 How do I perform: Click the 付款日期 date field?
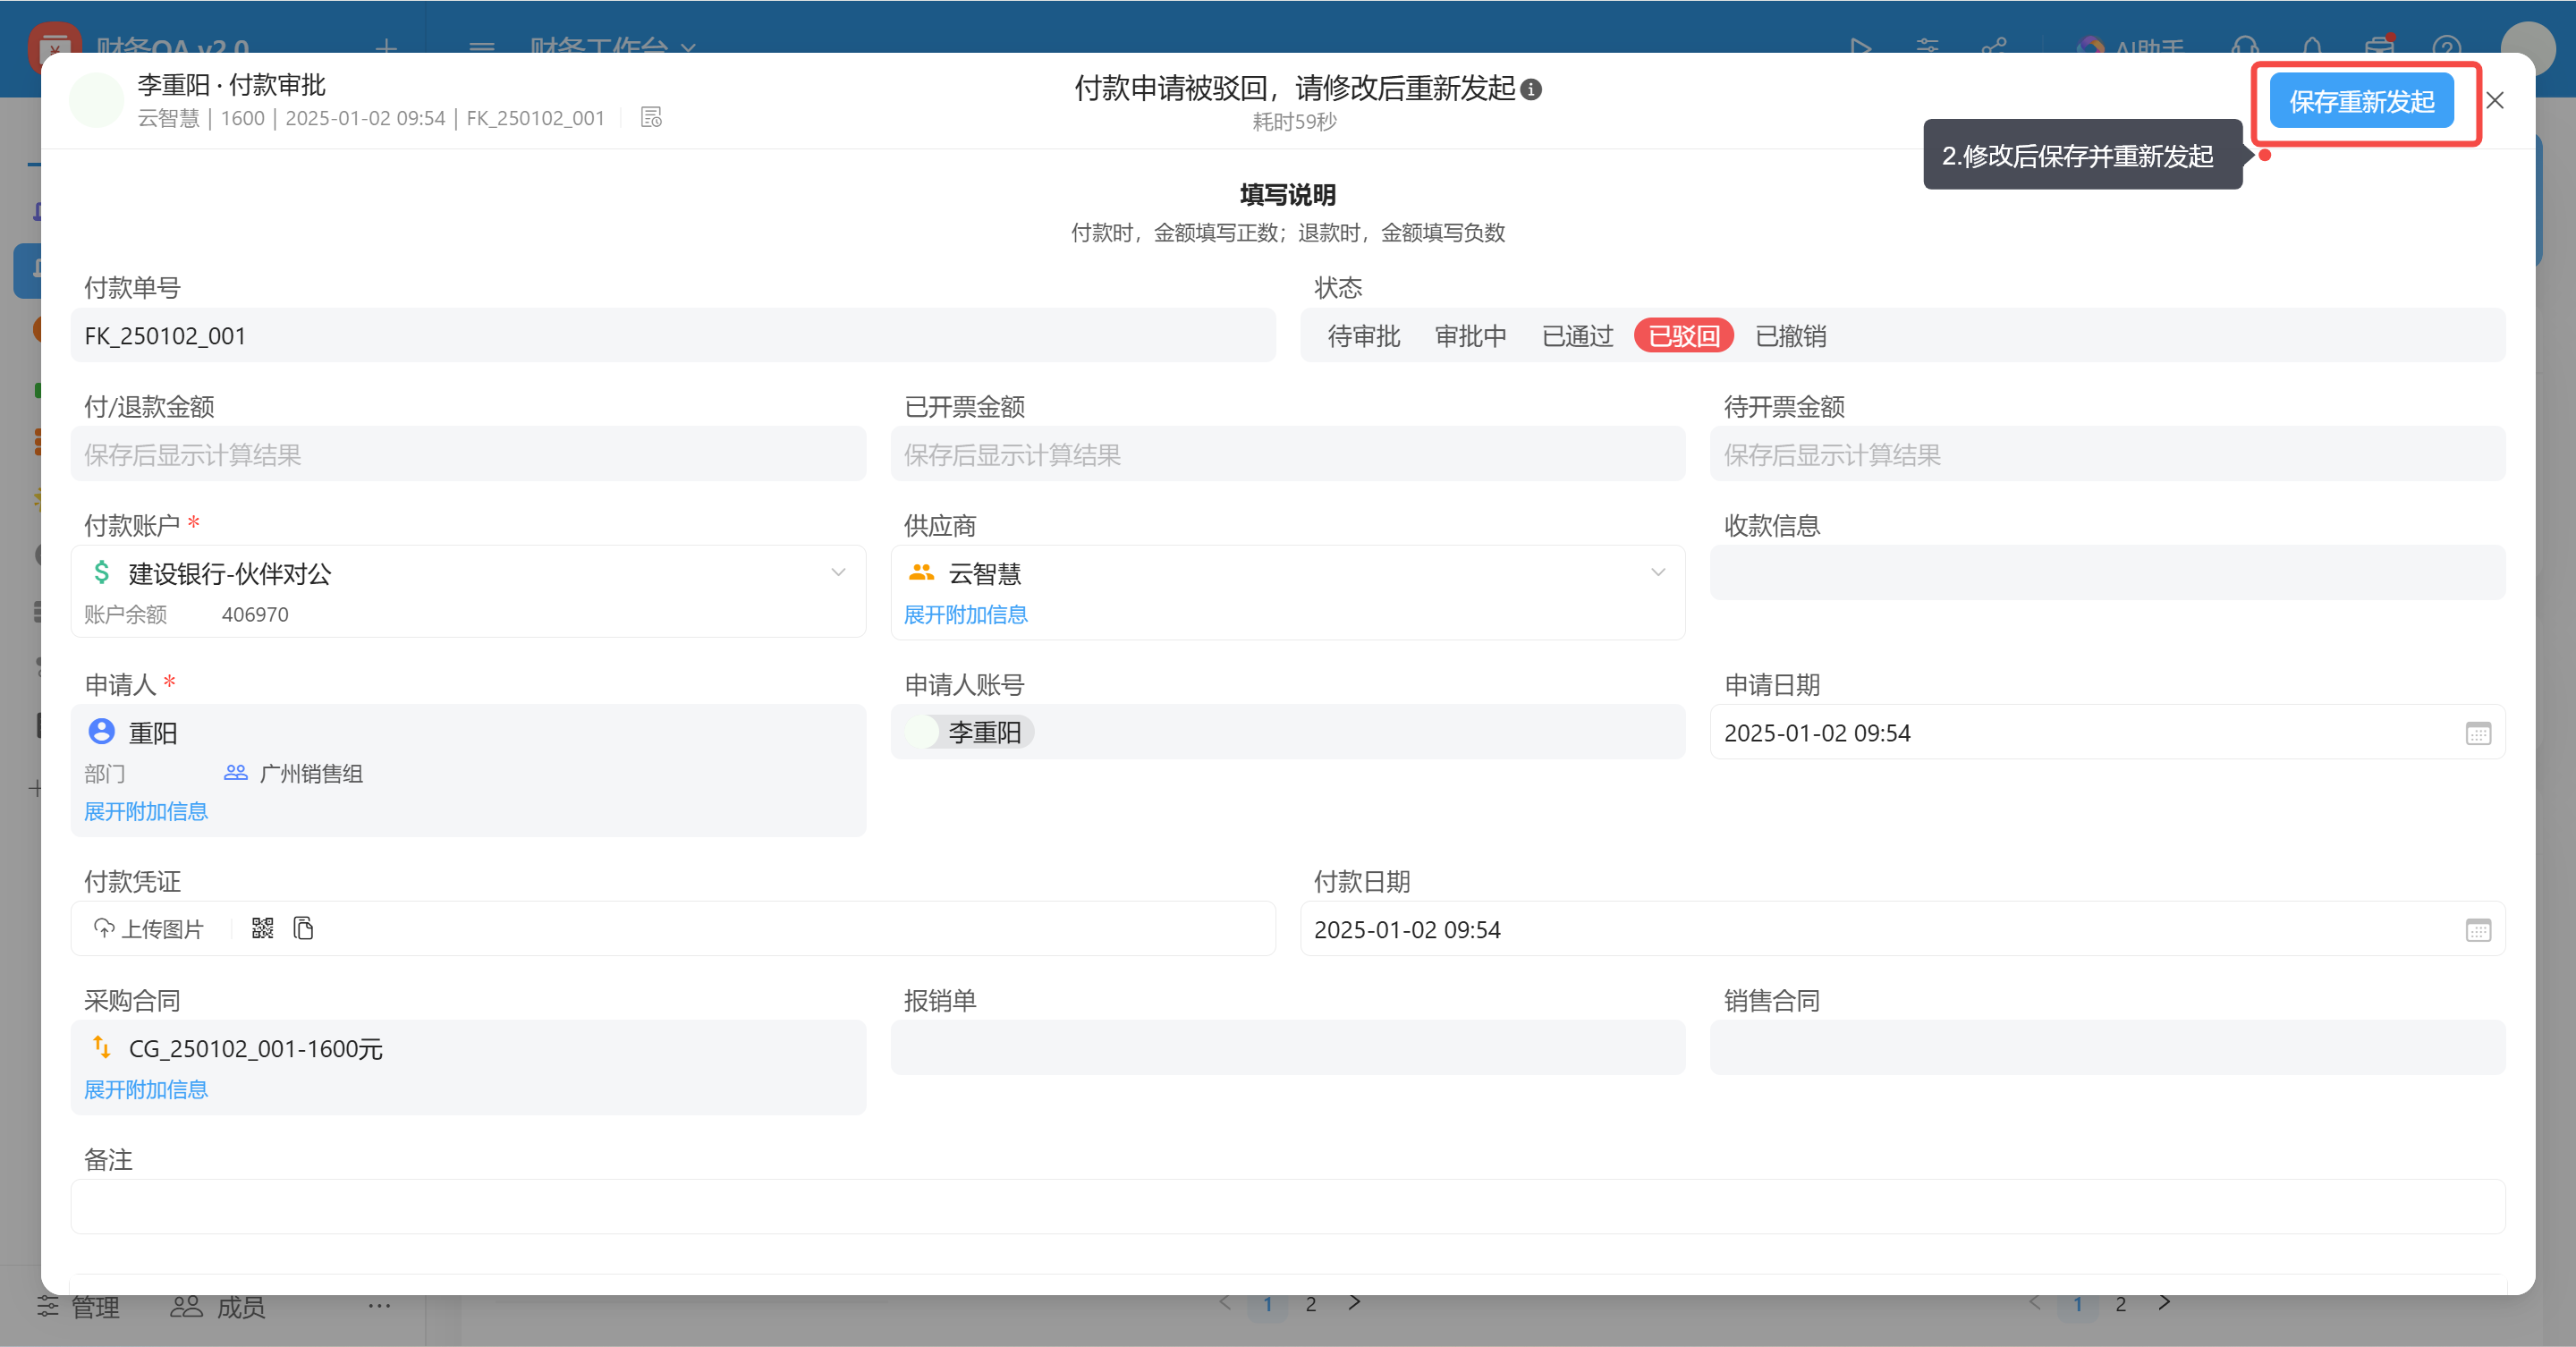pyautogui.click(x=1902, y=930)
